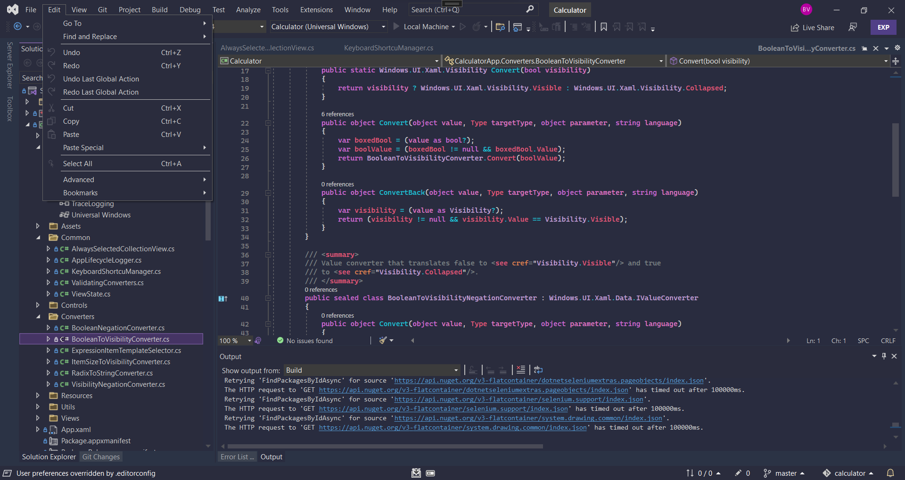Viewport: 905px width, 480px height.
Task: Collapse the Converters folder
Action: click(38, 317)
